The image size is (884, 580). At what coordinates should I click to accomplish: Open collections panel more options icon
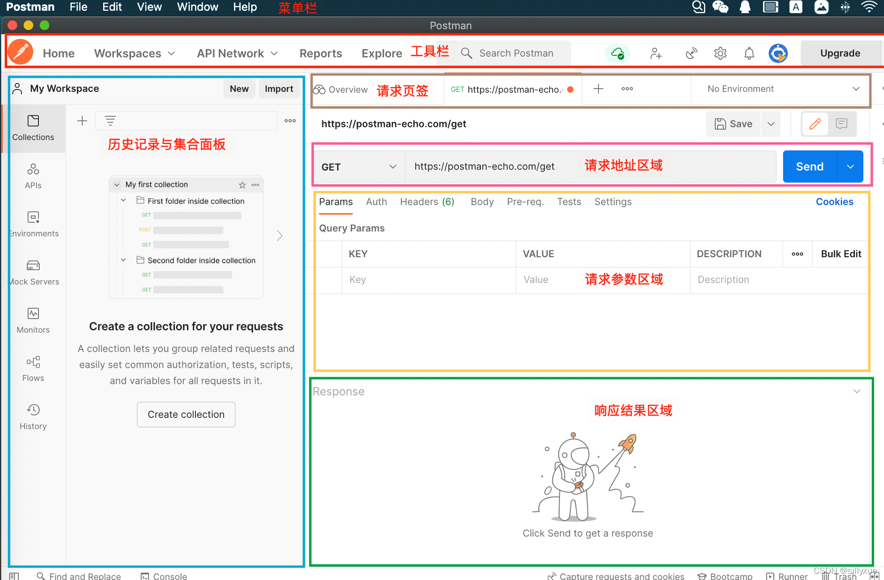point(290,121)
